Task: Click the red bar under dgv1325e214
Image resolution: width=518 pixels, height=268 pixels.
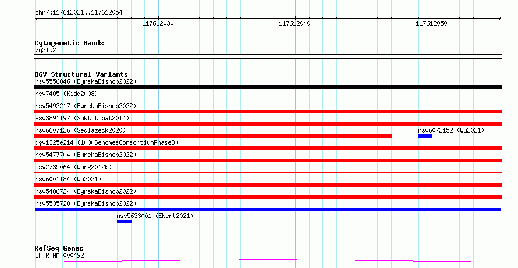Action: point(268,148)
